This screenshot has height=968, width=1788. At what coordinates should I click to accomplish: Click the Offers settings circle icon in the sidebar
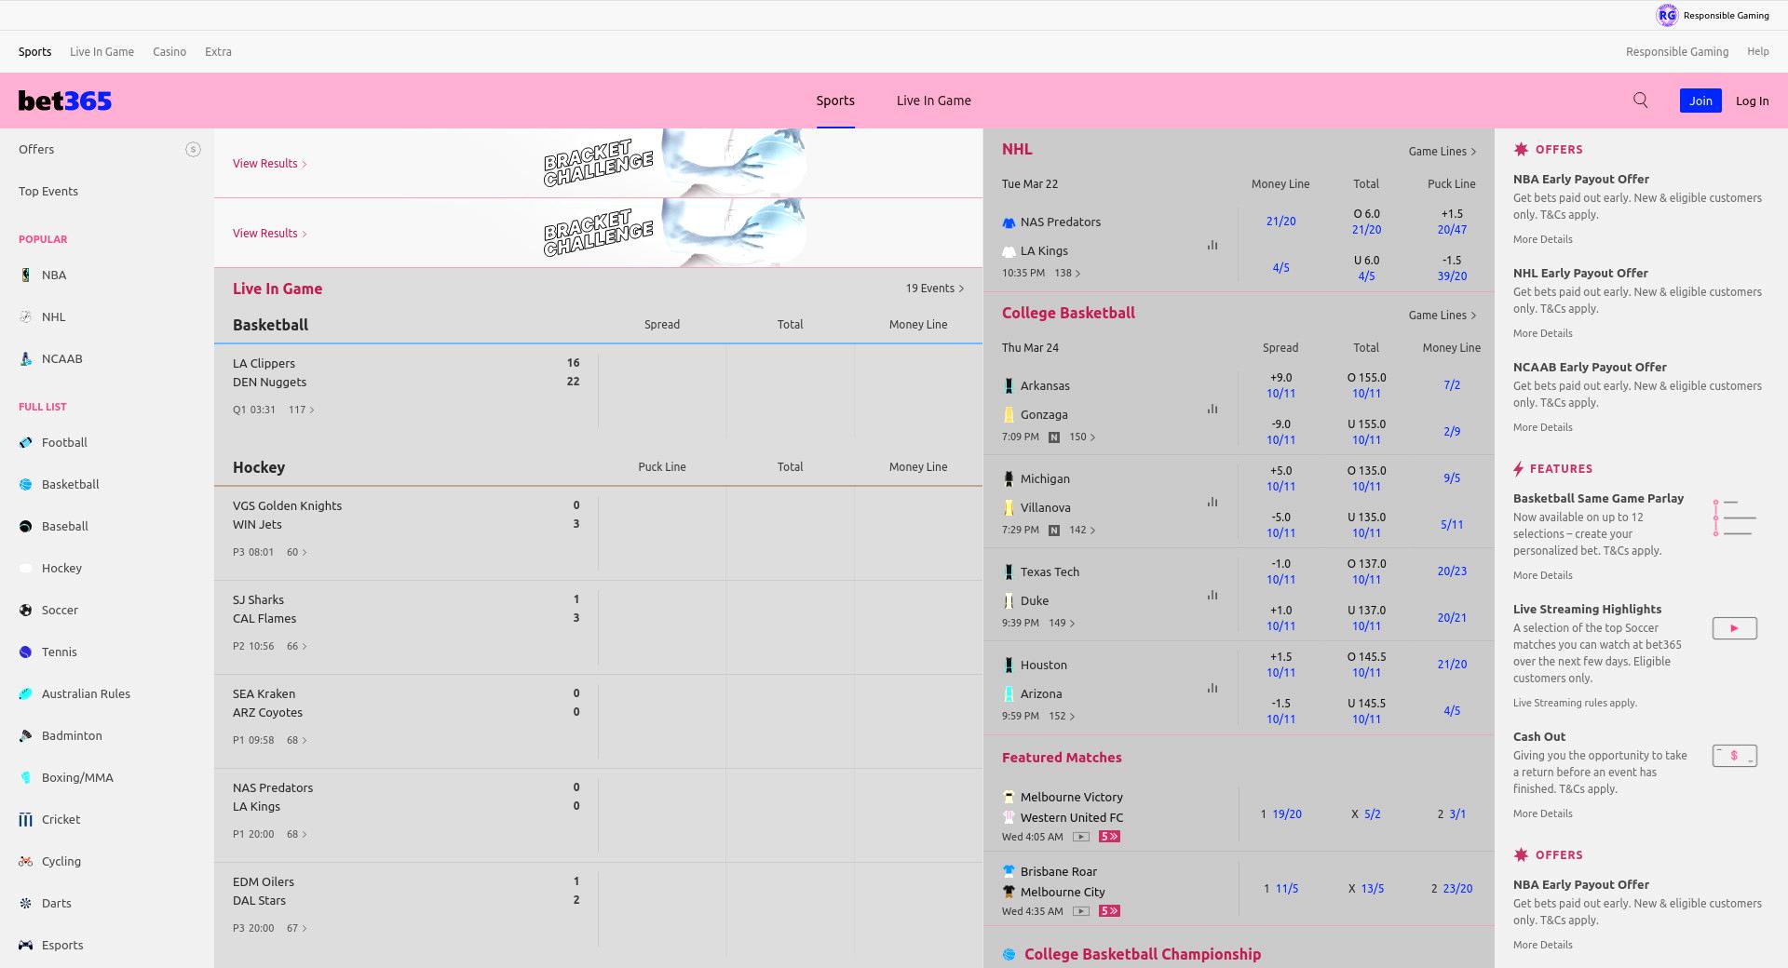point(193,149)
